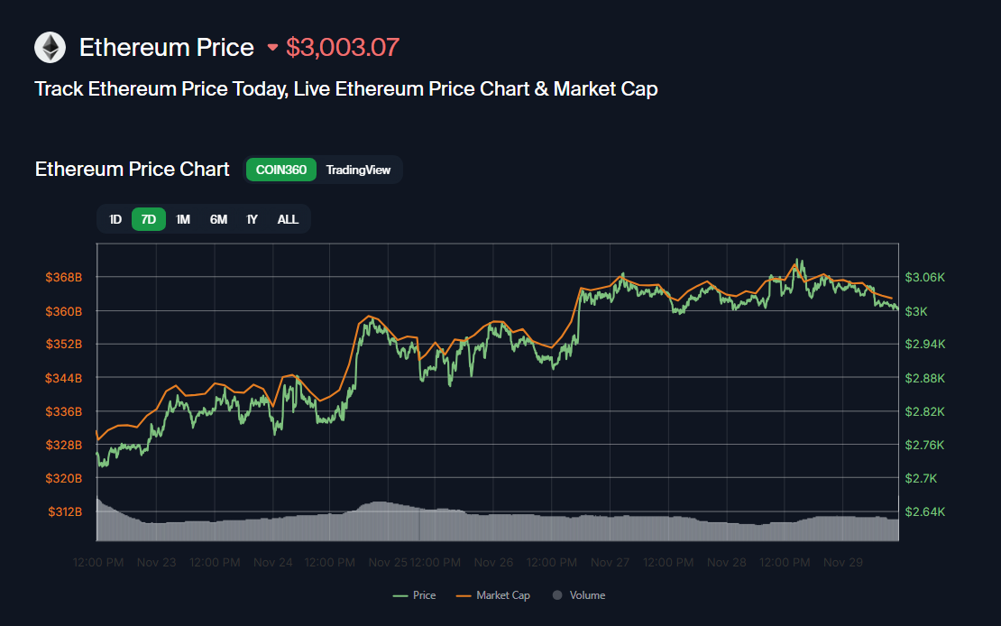1001x626 pixels.
Task: Select the ALL time range
Action: (x=287, y=218)
